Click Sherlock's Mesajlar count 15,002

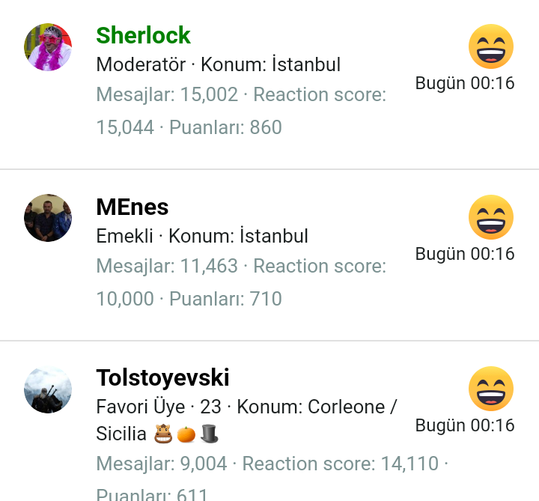click(x=209, y=94)
